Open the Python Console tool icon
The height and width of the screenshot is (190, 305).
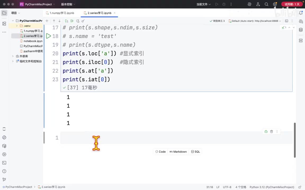point(4,137)
